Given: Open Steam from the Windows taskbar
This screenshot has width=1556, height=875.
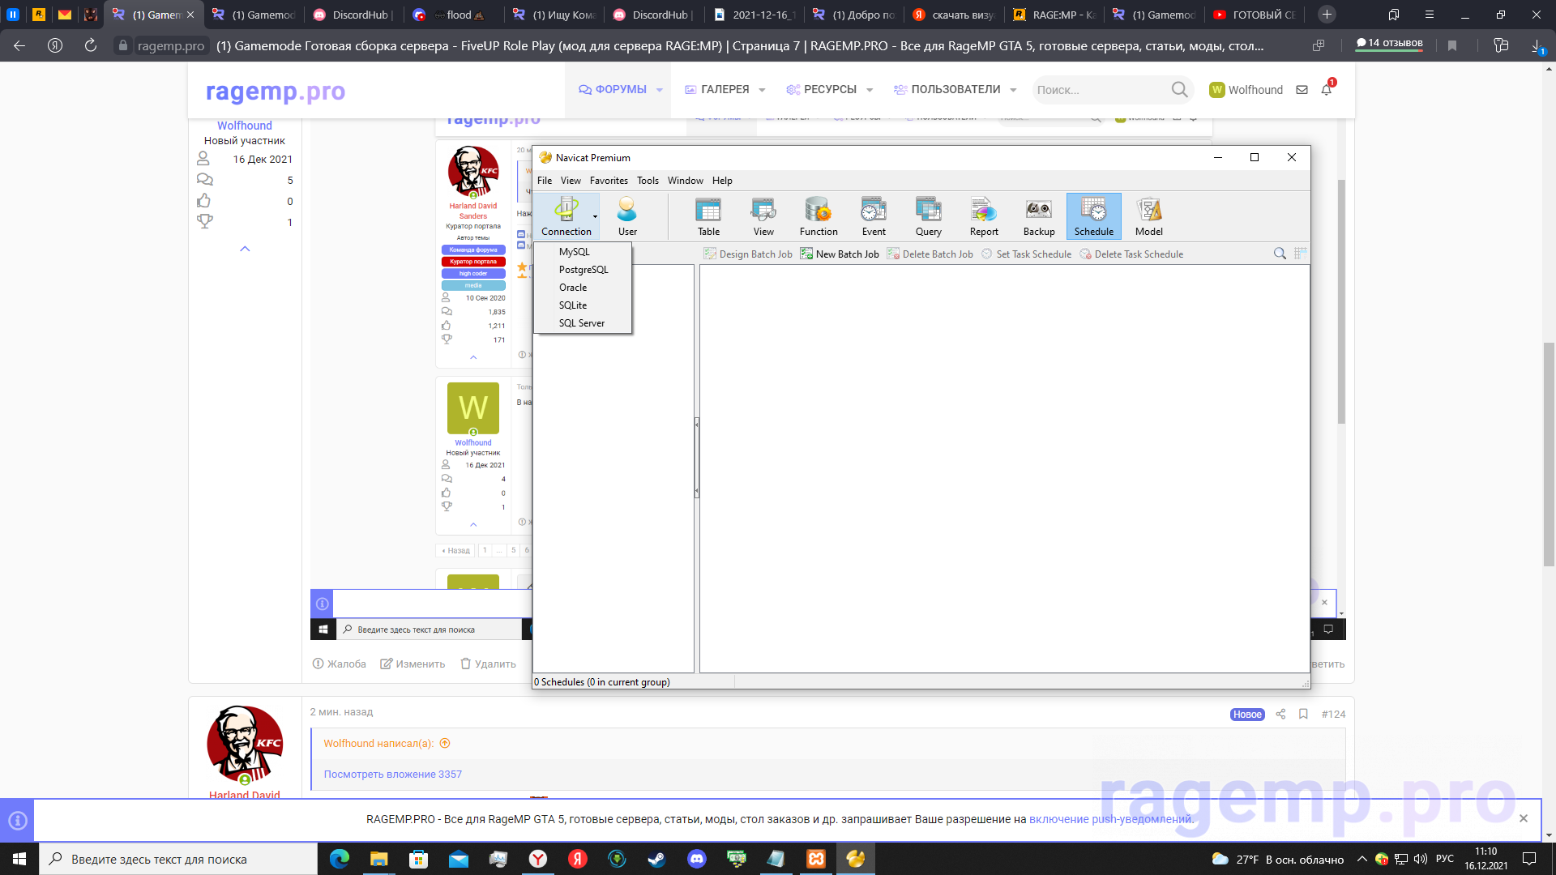Looking at the screenshot, I should click(x=657, y=859).
